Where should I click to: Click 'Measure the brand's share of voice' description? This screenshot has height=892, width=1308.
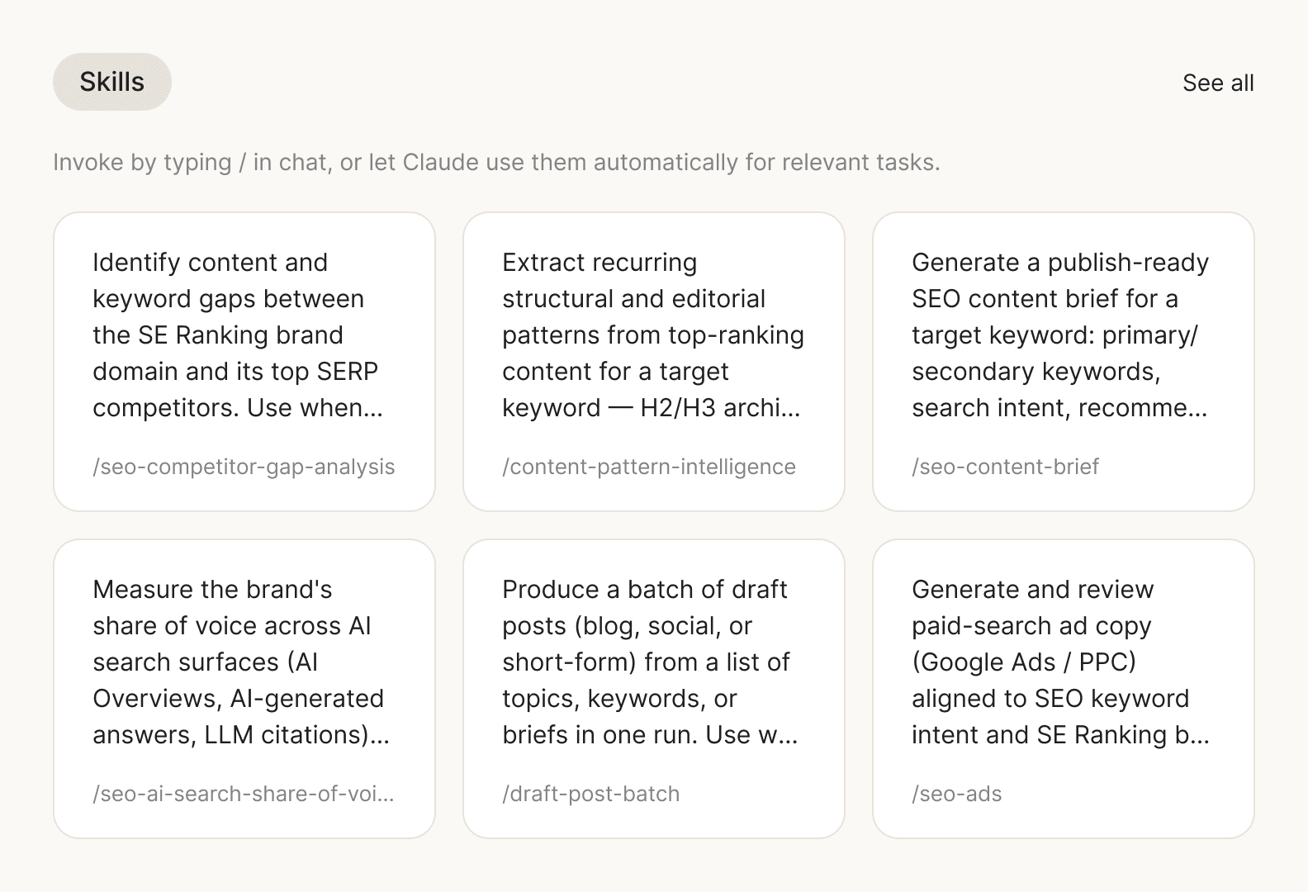(241, 662)
